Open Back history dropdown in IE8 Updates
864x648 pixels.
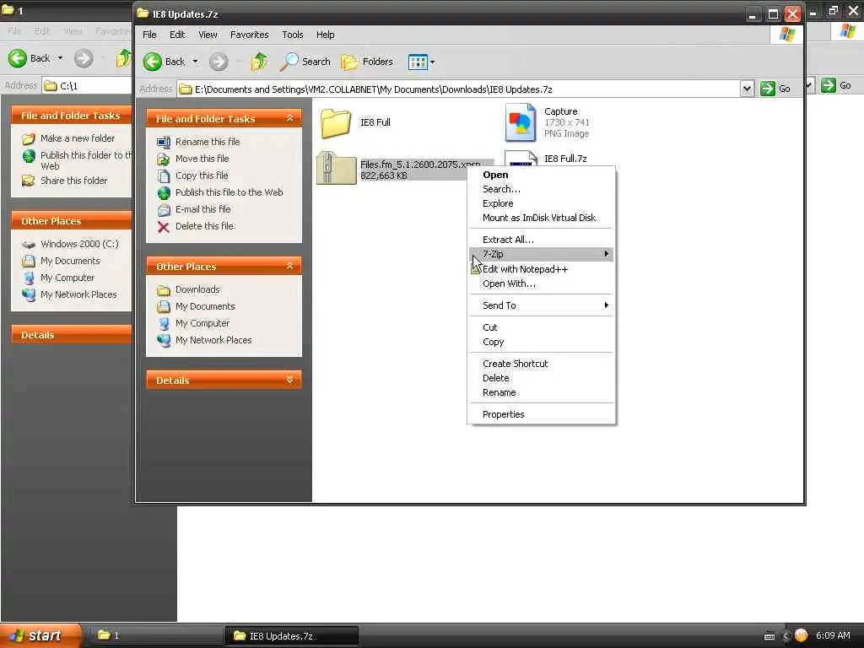[195, 62]
